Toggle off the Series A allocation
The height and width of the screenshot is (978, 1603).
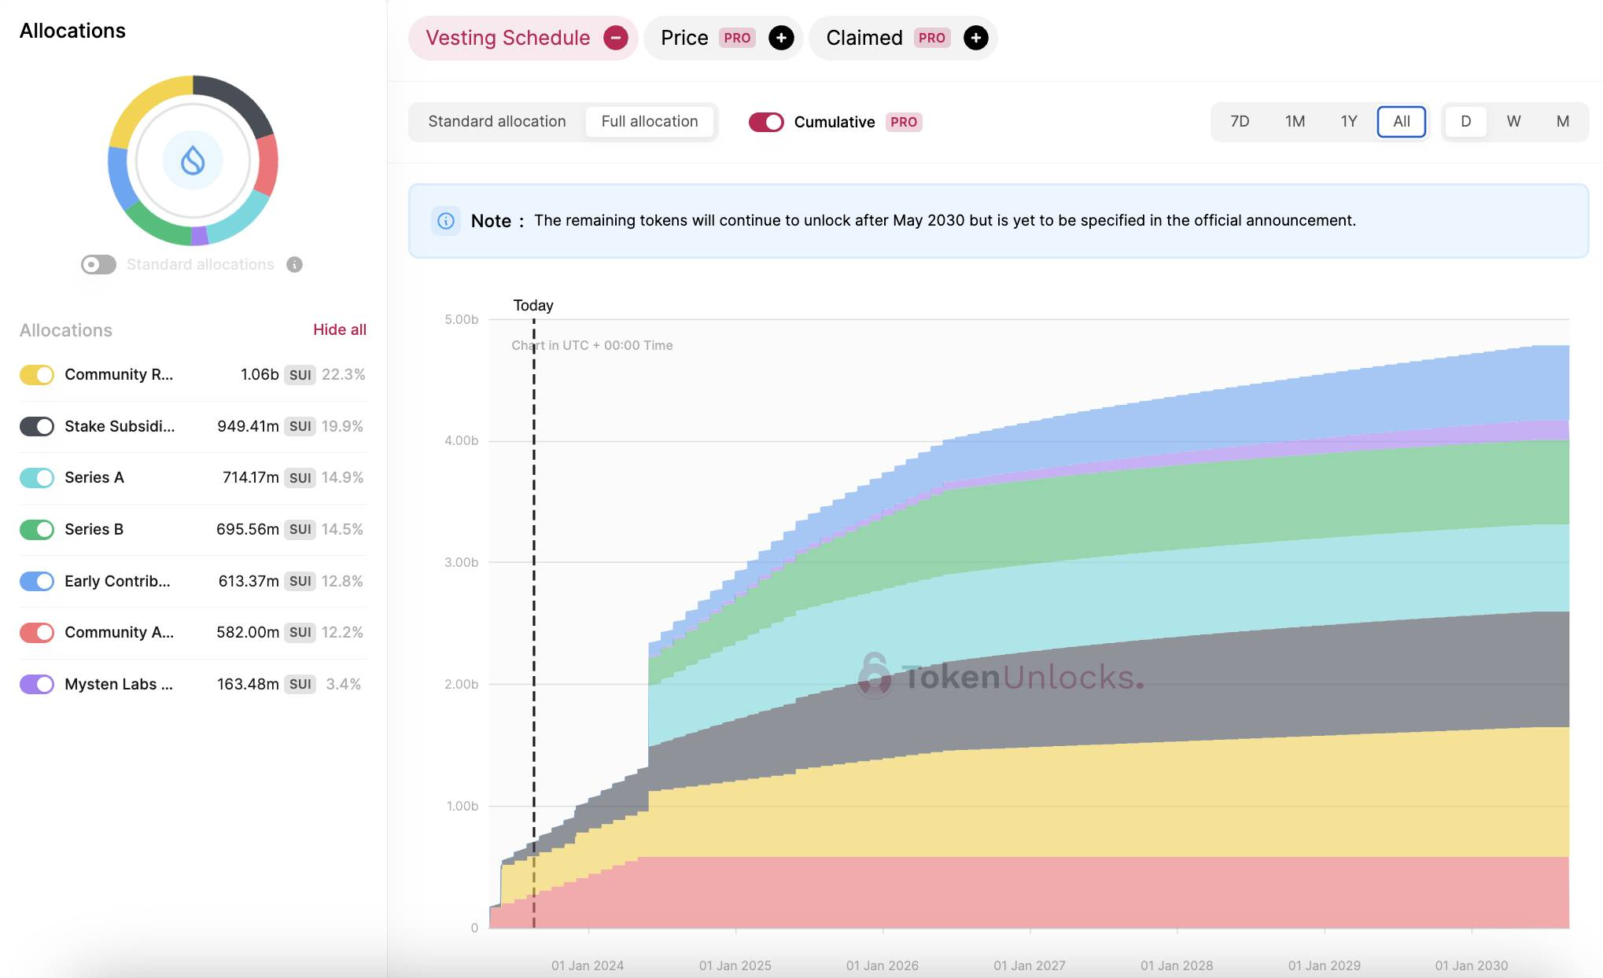point(37,478)
